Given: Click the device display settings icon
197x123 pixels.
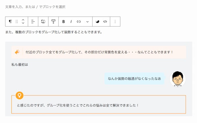Looking at the screenshot, I should [43, 22].
